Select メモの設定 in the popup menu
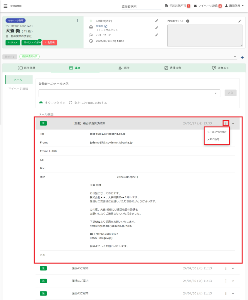 pyautogui.click(x=213, y=139)
